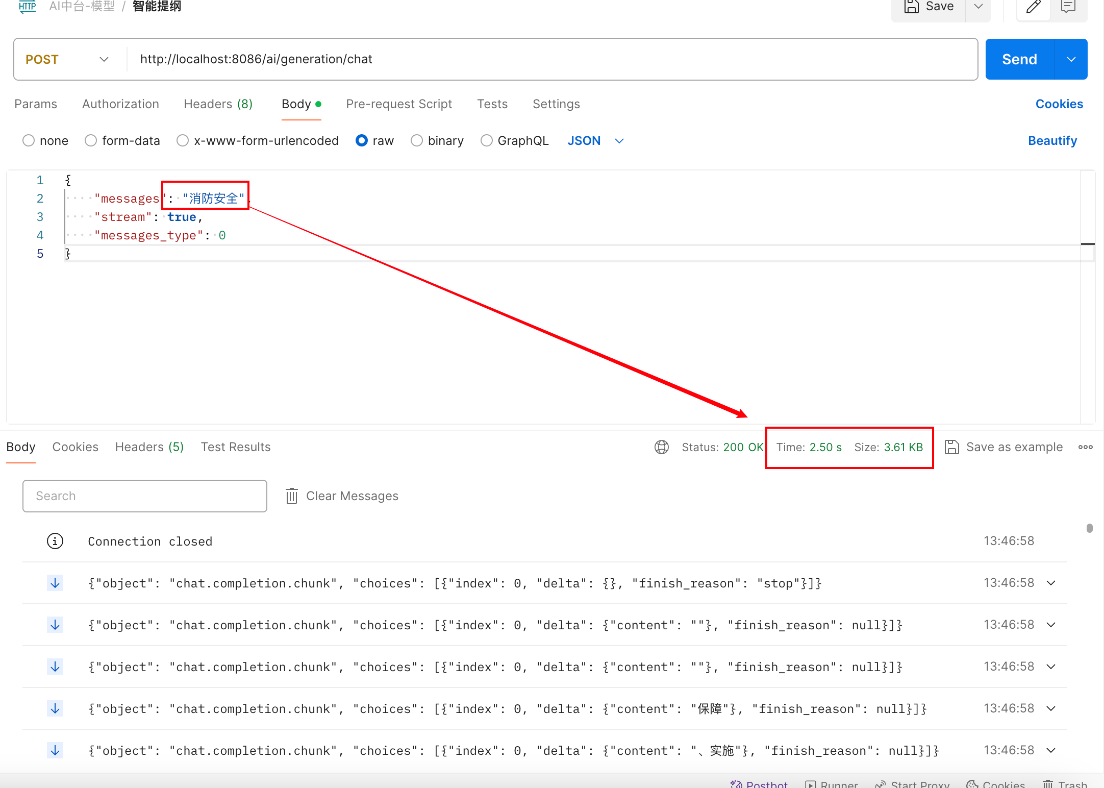Select the form-data radio button
This screenshot has height=788, width=1104.
pos(91,140)
